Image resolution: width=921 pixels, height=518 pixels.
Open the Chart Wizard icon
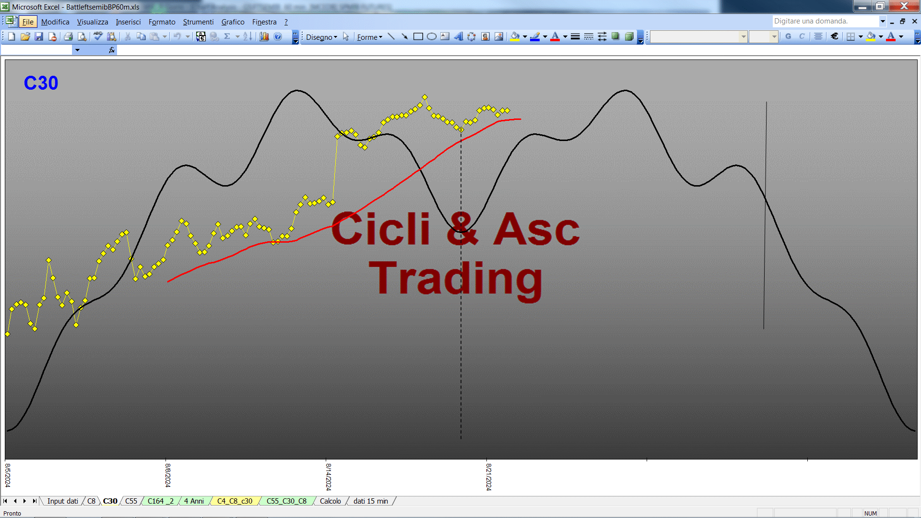264,36
